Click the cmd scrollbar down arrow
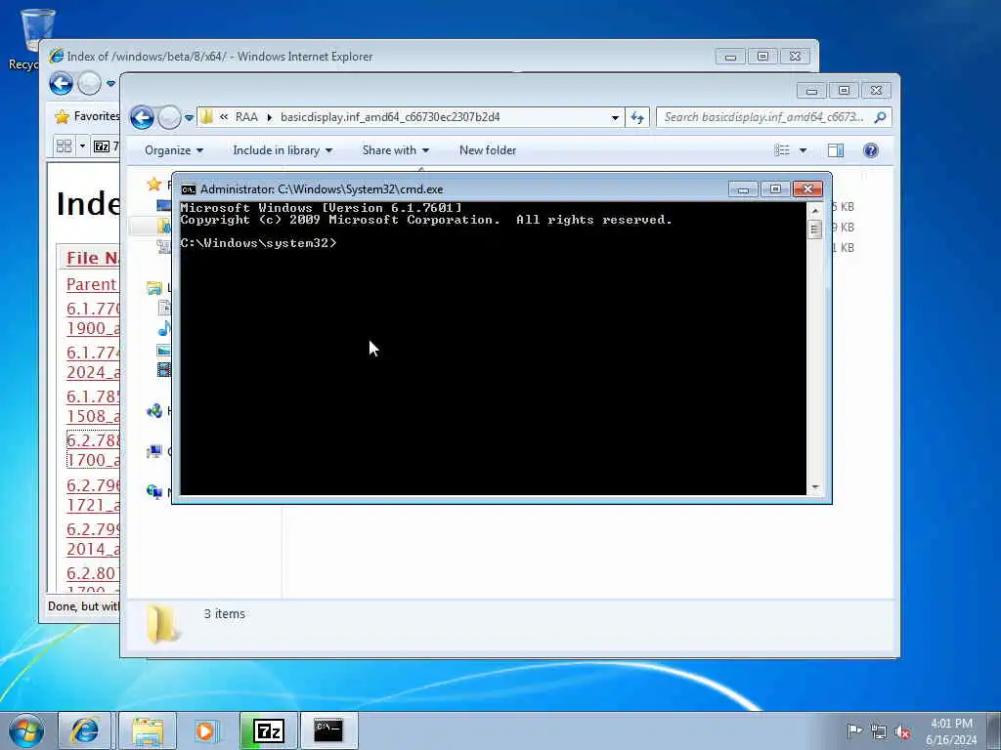The image size is (1001, 750). (x=814, y=487)
